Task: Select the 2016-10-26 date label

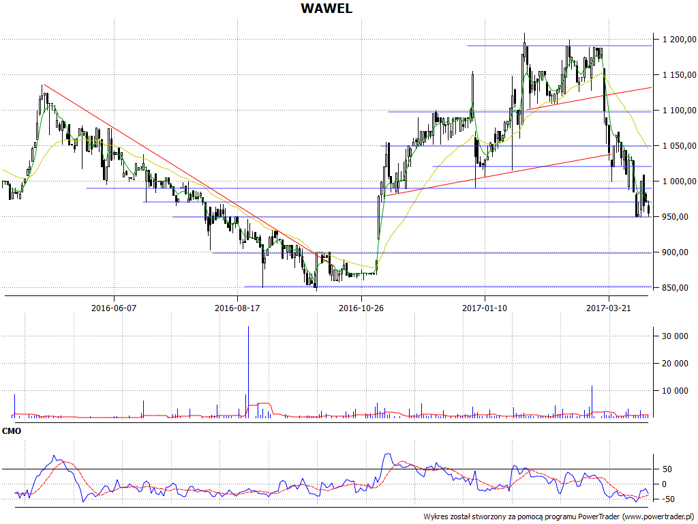Action: 361,308
